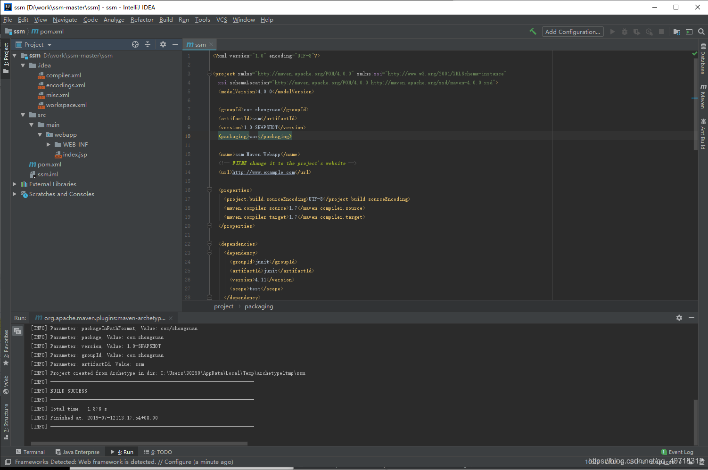Select workspace.xml in the project tree
708x470 pixels.
coord(62,105)
